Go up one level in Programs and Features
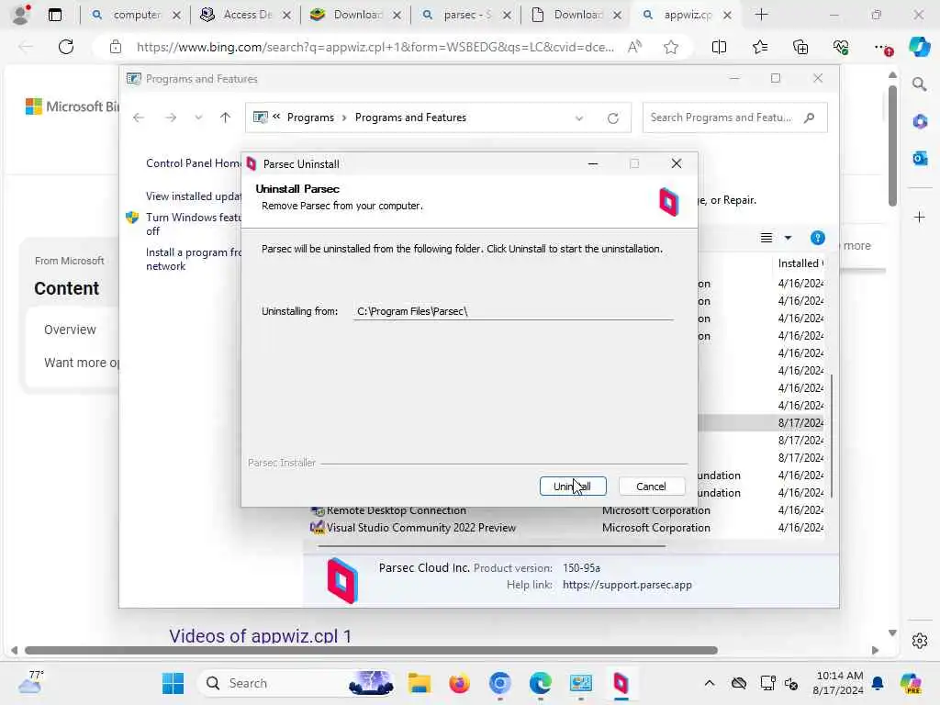Screen dimensions: 940x705 (x=226, y=117)
